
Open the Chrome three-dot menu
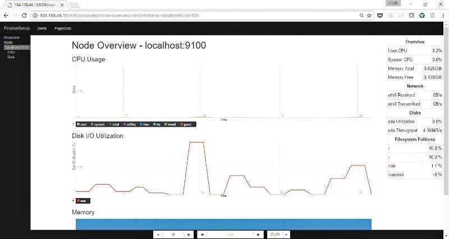[x=443, y=16]
